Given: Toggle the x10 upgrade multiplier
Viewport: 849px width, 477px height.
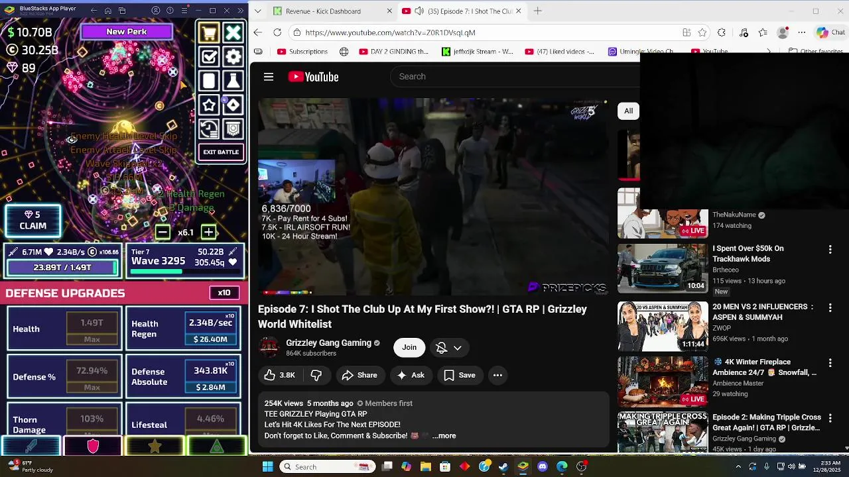Looking at the screenshot, I should click(224, 293).
